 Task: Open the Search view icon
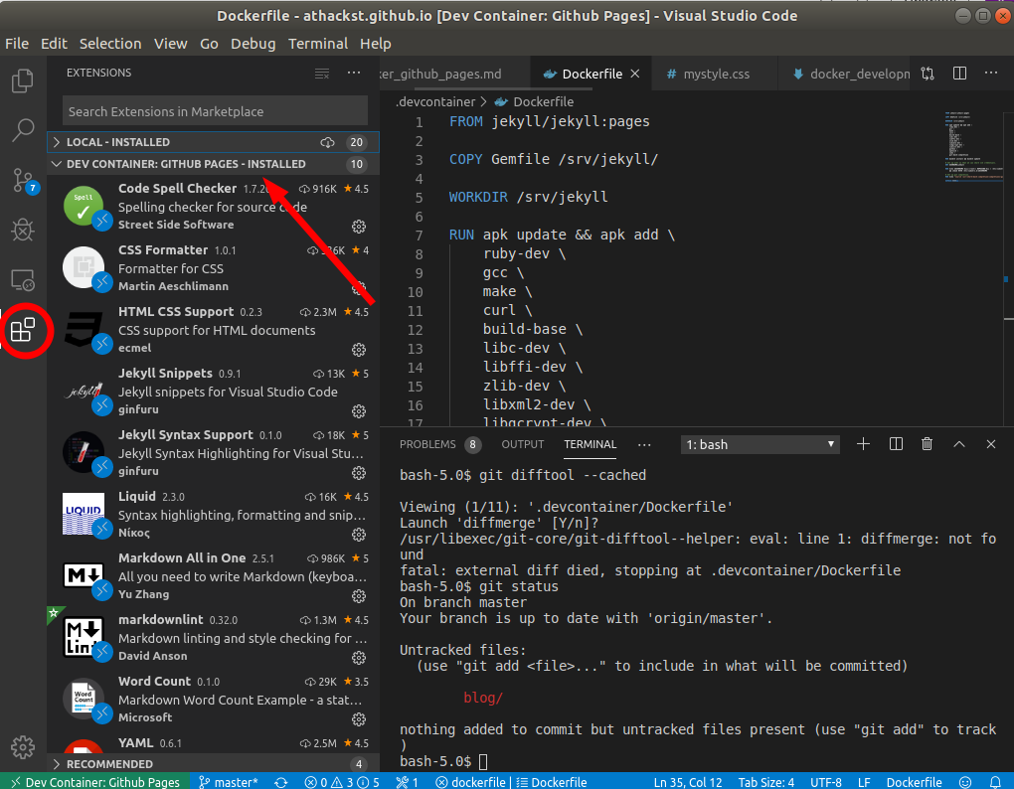[x=23, y=130]
